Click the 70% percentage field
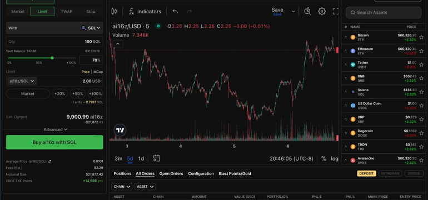The width and height of the screenshot is (428, 200). click(91, 60)
